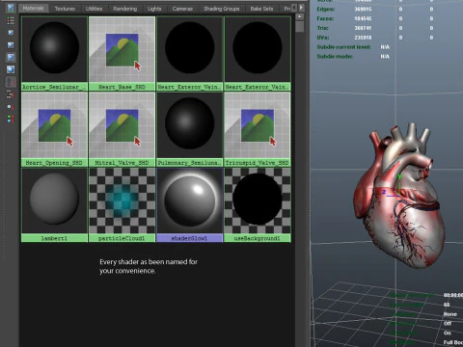This screenshot has width=463, height=347.
Task: Select the useBackground1 material swatch
Action: coord(258,204)
